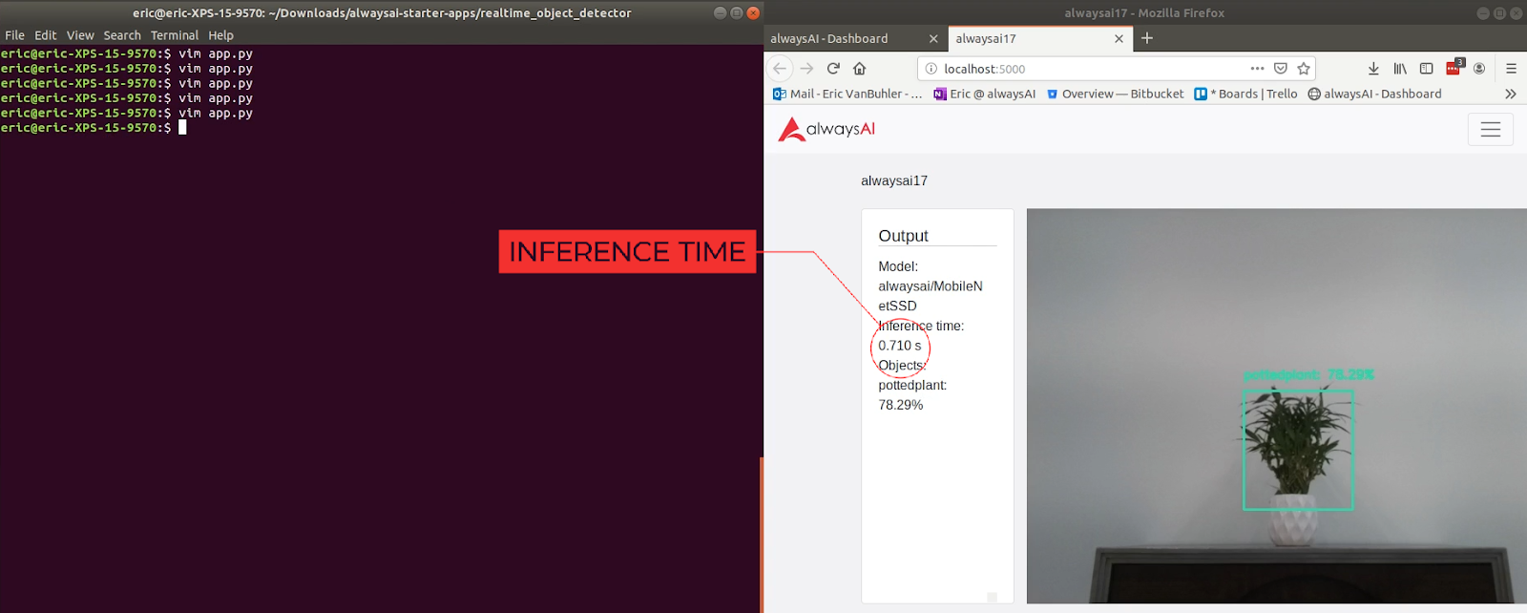Open the Firefox home page
1527x613 pixels.
860,69
